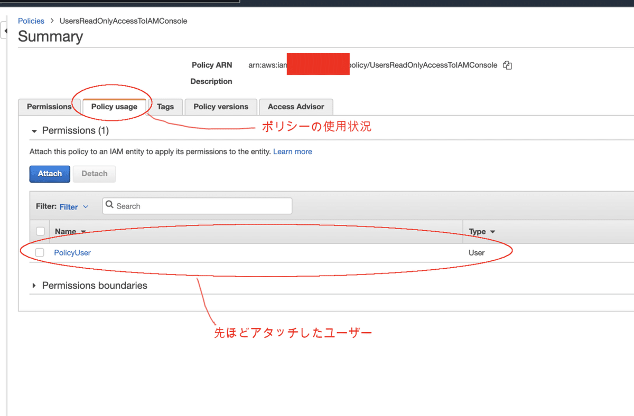This screenshot has width=634, height=416.
Task: Open the Filter dropdown
Action: [x=73, y=206]
